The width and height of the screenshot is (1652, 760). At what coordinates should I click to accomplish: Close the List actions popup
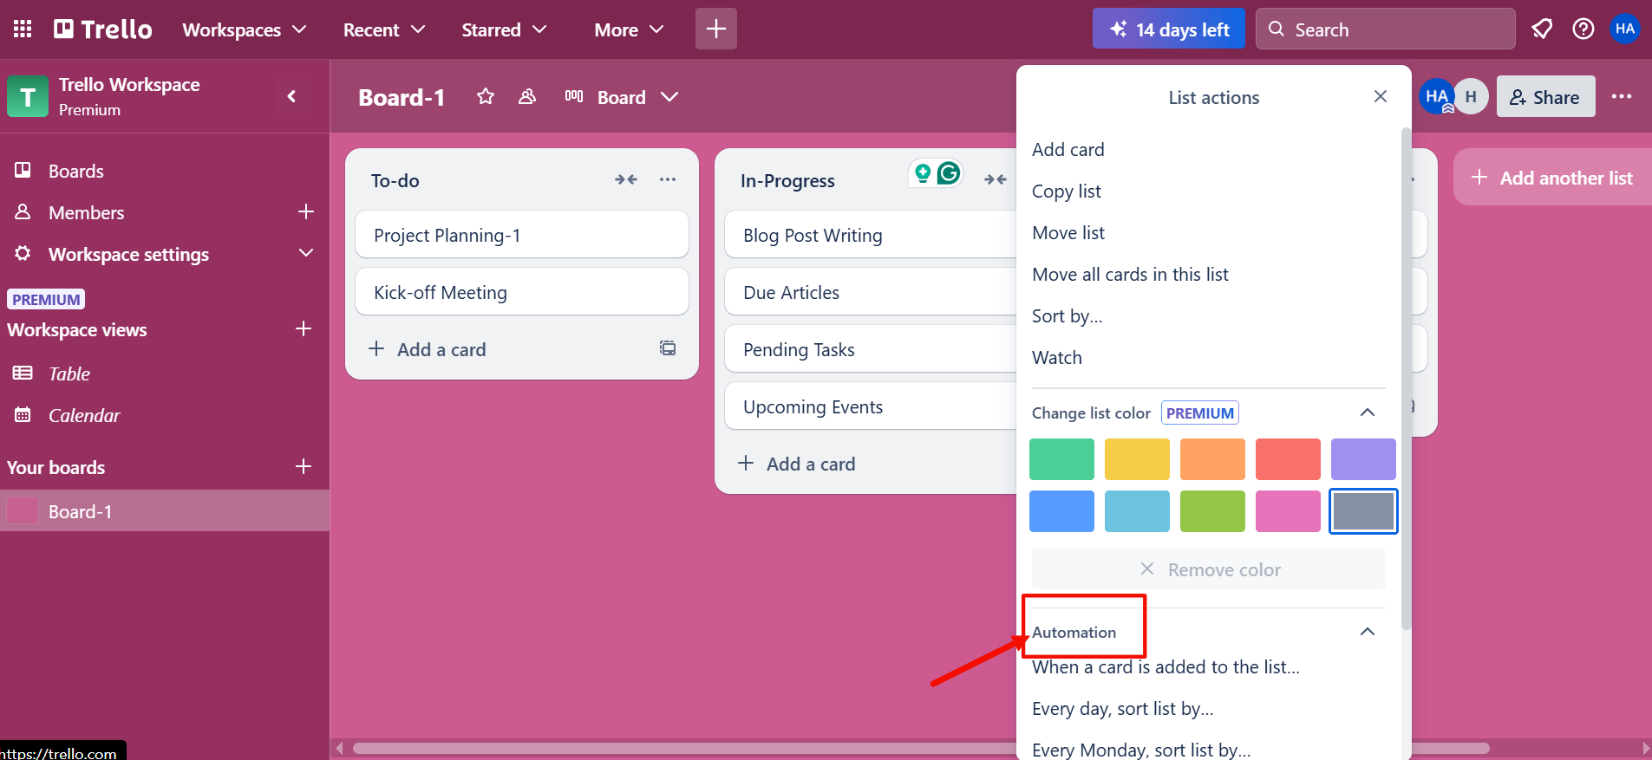(x=1381, y=96)
